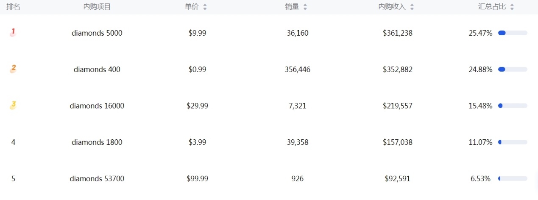This screenshot has height=200, width=538.
Task: Click the 6.53% share progress bar
Action: click(x=513, y=179)
